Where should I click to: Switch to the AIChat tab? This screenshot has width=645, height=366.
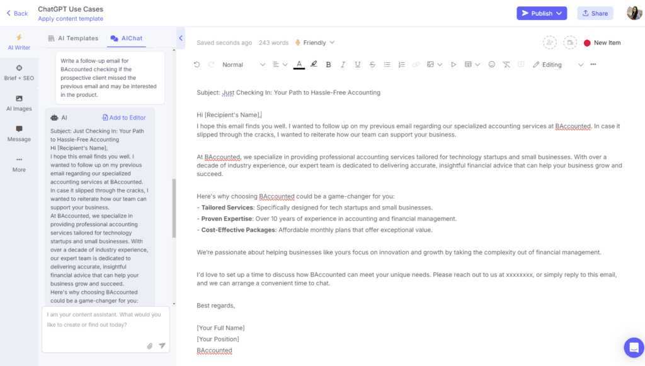126,38
